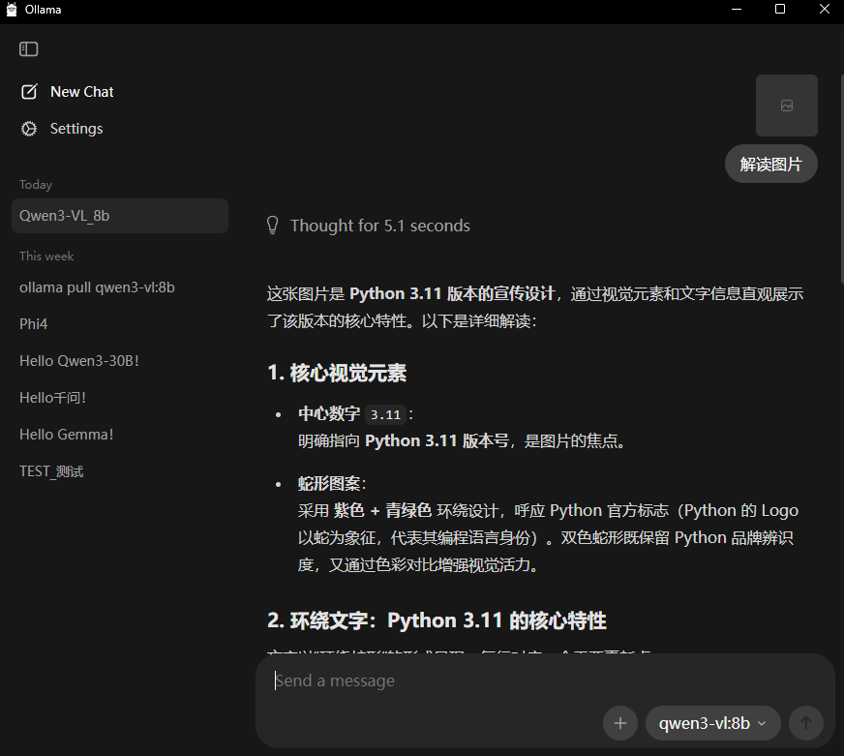The width and height of the screenshot is (844, 756).
Task: Click the image placeholder icon in the chat
Action: click(x=786, y=105)
